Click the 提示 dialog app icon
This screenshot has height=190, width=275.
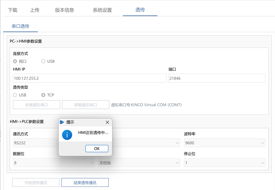tap(62, 122)
